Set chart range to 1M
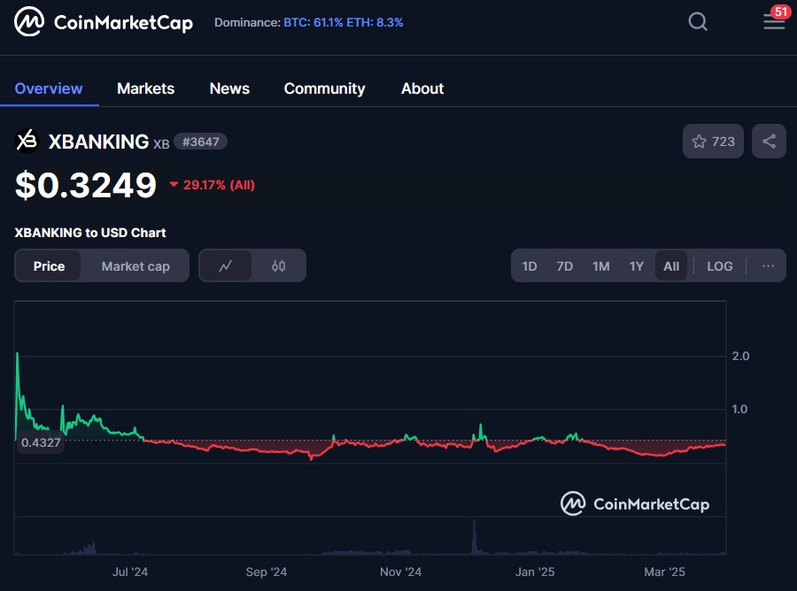Viewport: 797px width, 591px height. [x=600, y=266]
